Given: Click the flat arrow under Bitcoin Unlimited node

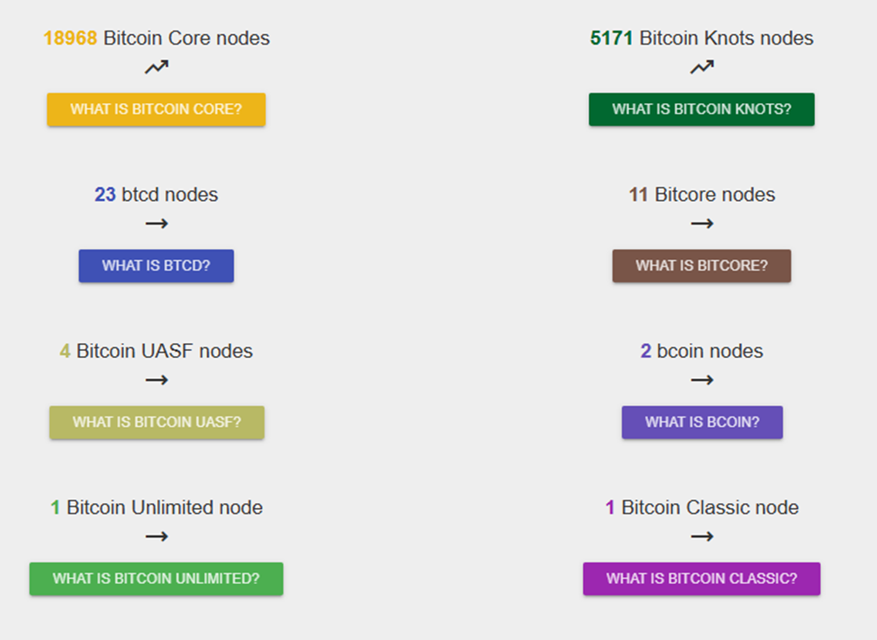Looking at the screenshot, I should (x=156, y=536).
